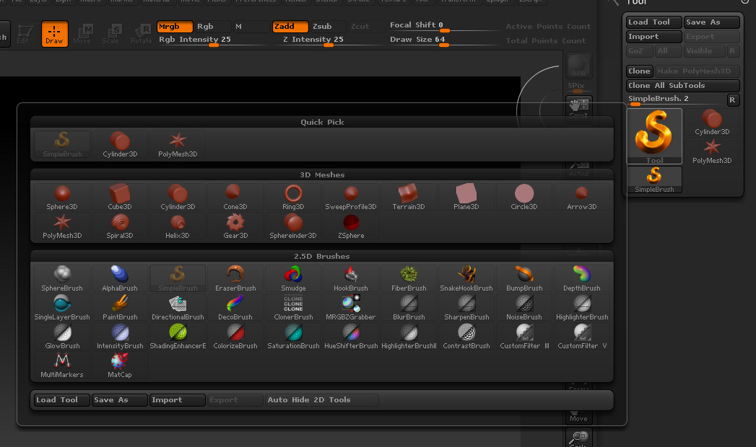Screen dimensions: 756x447
Task: Choose the DepthBrush
Action: pyautogui.click(x=582, y=278)
